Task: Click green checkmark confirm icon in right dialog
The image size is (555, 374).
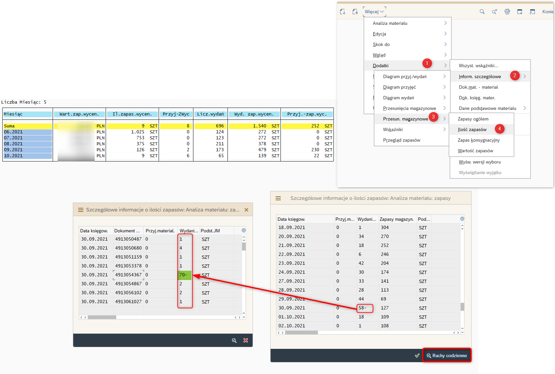Action: 417,355
